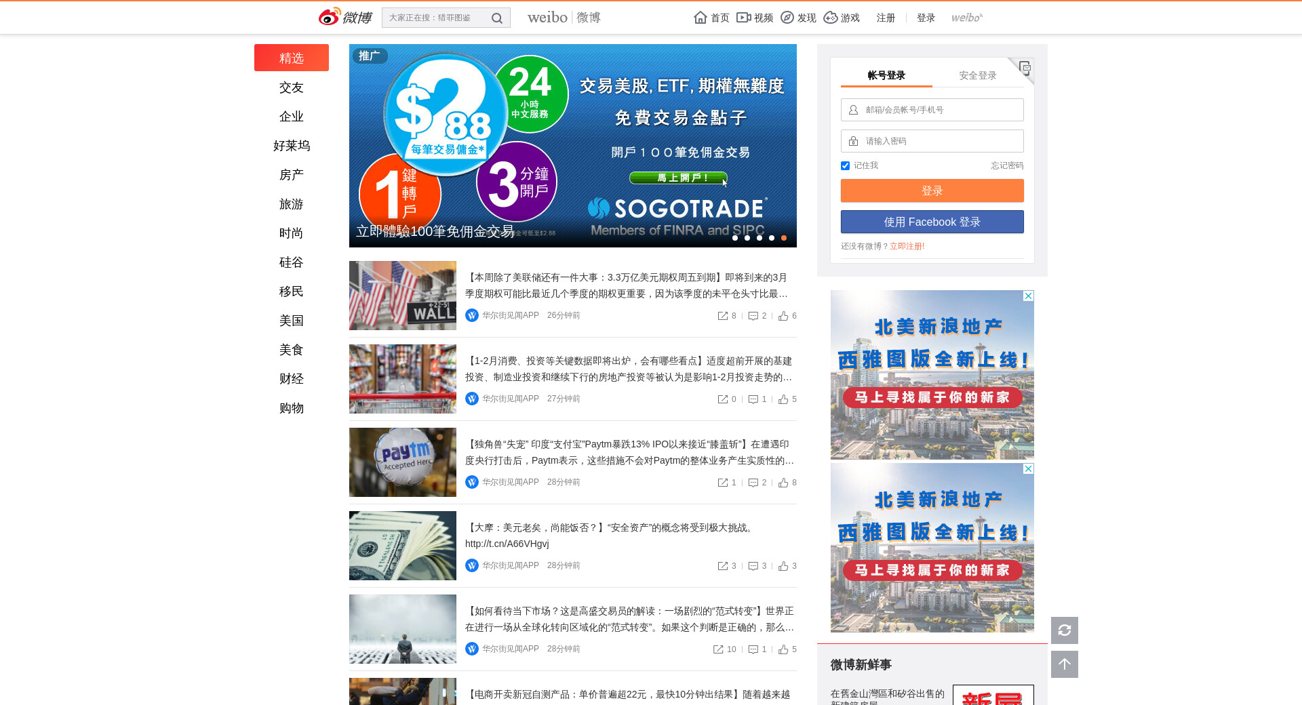Open the 交友 category
The height and width of the screenshot is (705, 1302).
click(292, 87)
